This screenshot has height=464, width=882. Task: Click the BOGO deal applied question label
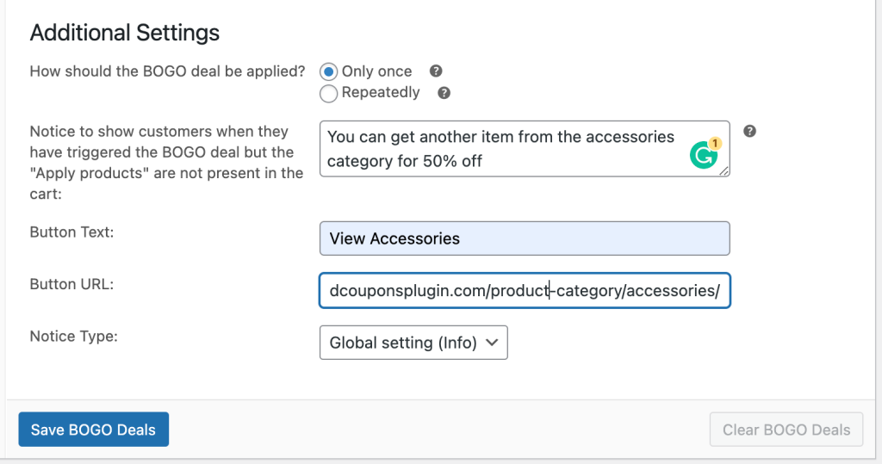[167, 71]
